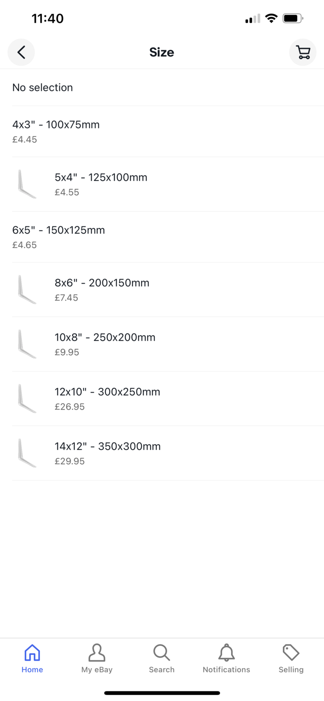Select size 4x3" - 100x75mm
Screen dimensions: 324x701
point(56,131)
